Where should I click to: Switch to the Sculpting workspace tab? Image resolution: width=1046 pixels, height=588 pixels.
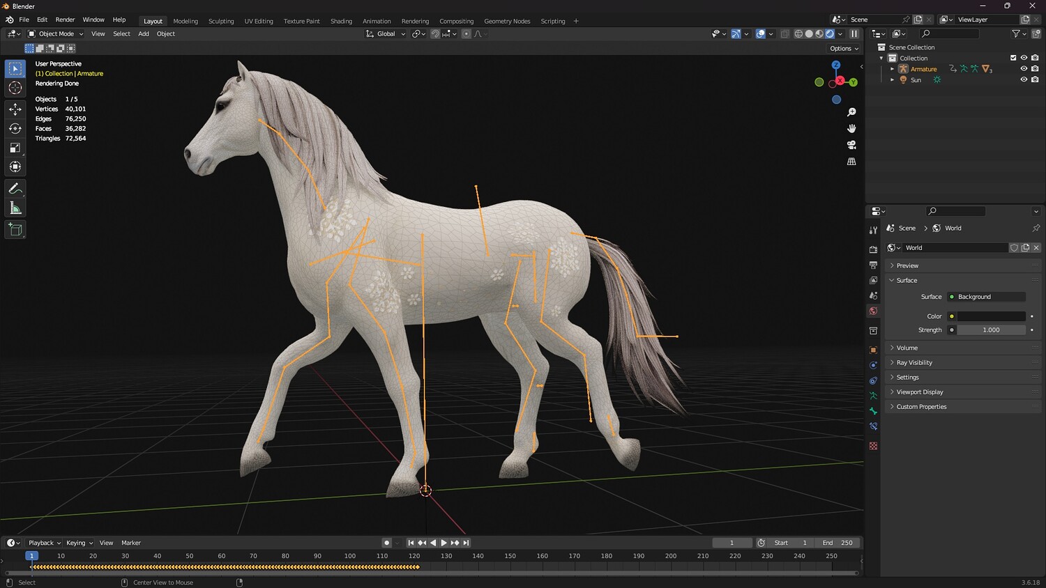(221, 21)
